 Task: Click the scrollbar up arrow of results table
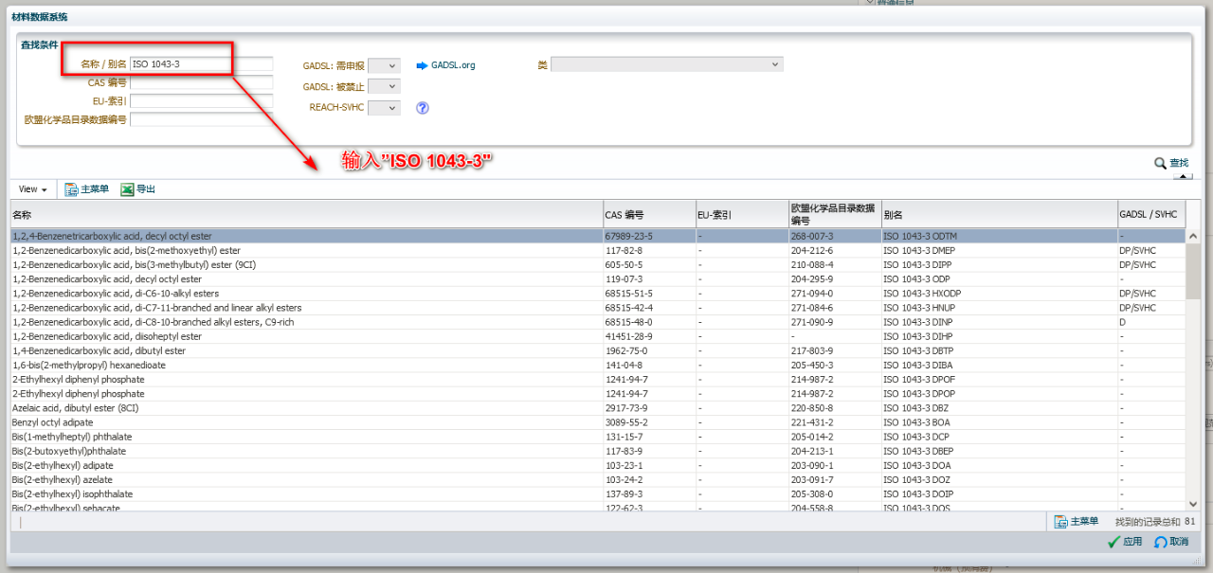[1193, 236]
